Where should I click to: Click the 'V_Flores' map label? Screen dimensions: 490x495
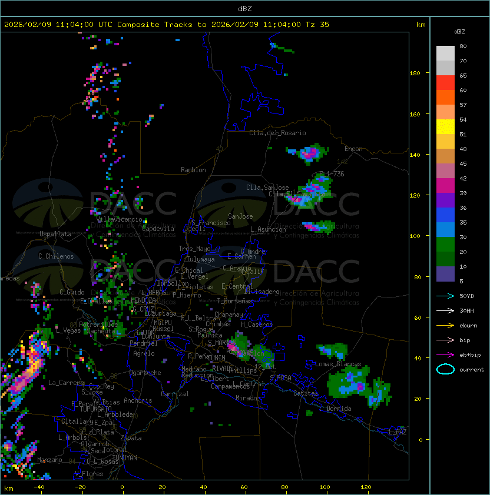click(89, 474)
